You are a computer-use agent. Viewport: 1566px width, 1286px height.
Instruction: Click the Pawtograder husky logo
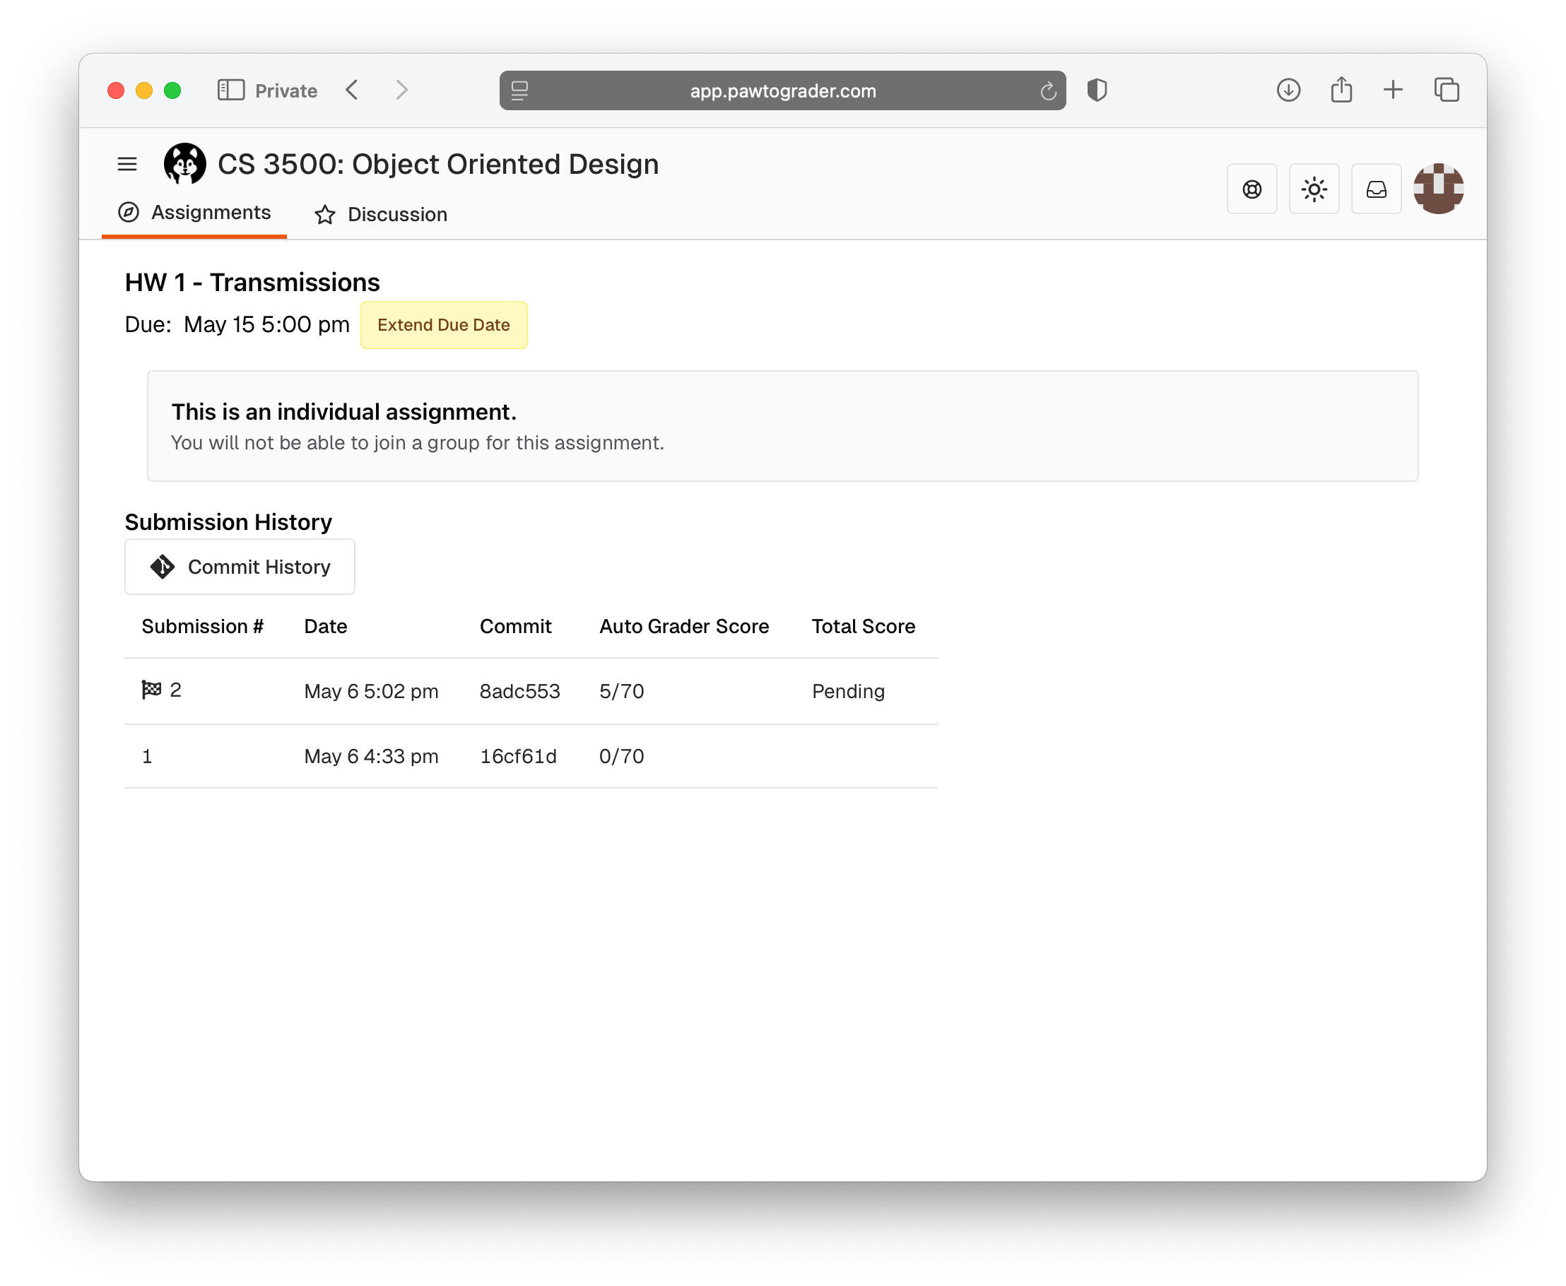184,164
